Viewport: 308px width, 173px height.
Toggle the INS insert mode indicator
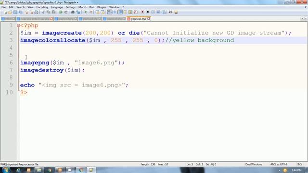point(299,164)
